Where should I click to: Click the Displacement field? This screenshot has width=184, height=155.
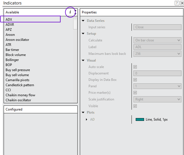(157, 73)
